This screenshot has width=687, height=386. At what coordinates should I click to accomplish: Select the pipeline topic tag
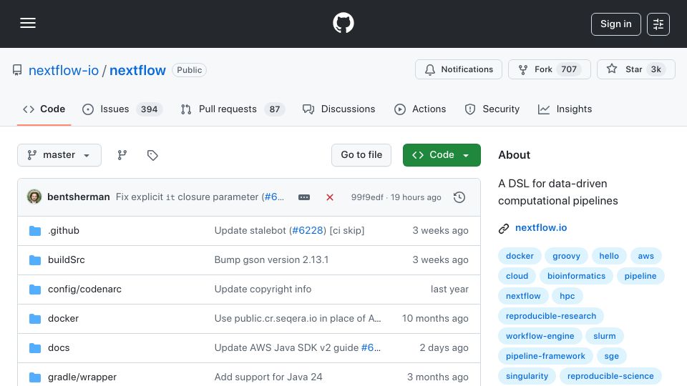point(640,276)
